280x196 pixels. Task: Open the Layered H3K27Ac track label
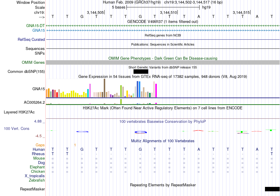pos(19,112)
